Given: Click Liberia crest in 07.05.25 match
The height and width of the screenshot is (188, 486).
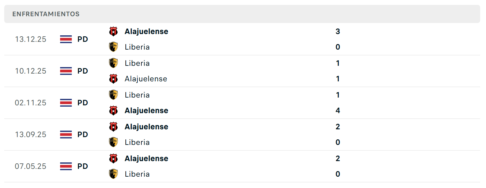Looking at the screenshot, I should pyautogui.click(x=113, y=174).
